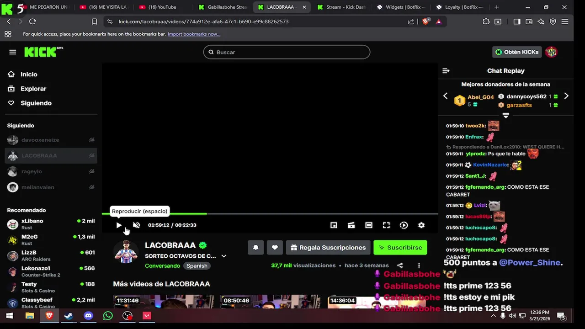Open Brave main hamburger menu

pos(565,21)
